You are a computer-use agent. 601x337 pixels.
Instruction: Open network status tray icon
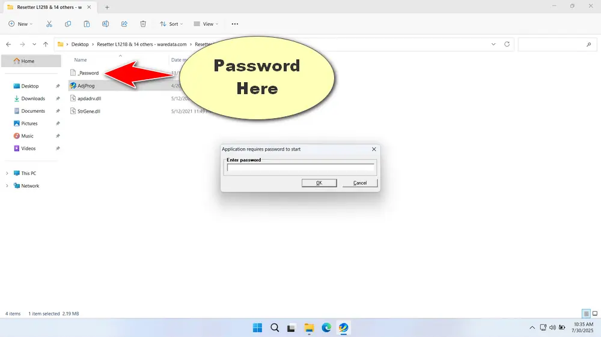(543, 327)
